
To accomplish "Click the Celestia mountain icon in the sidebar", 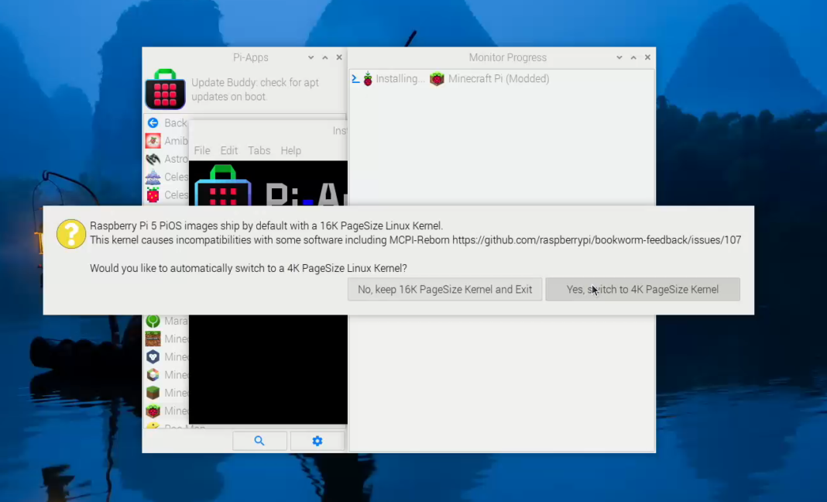I will click(x=154, y=177).
